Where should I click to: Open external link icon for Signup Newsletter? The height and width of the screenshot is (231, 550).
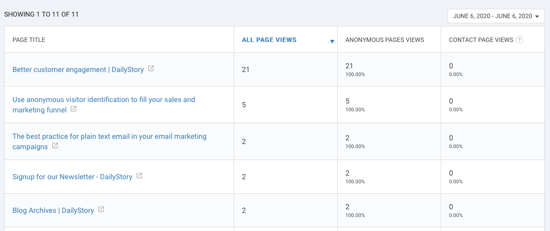(x=139, y=176)
